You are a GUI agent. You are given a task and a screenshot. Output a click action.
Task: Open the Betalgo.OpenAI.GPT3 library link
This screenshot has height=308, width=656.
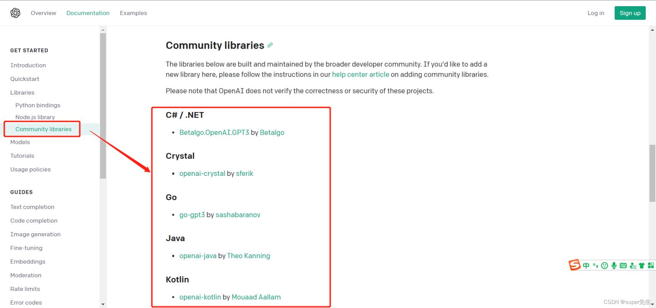coord(214,133)
